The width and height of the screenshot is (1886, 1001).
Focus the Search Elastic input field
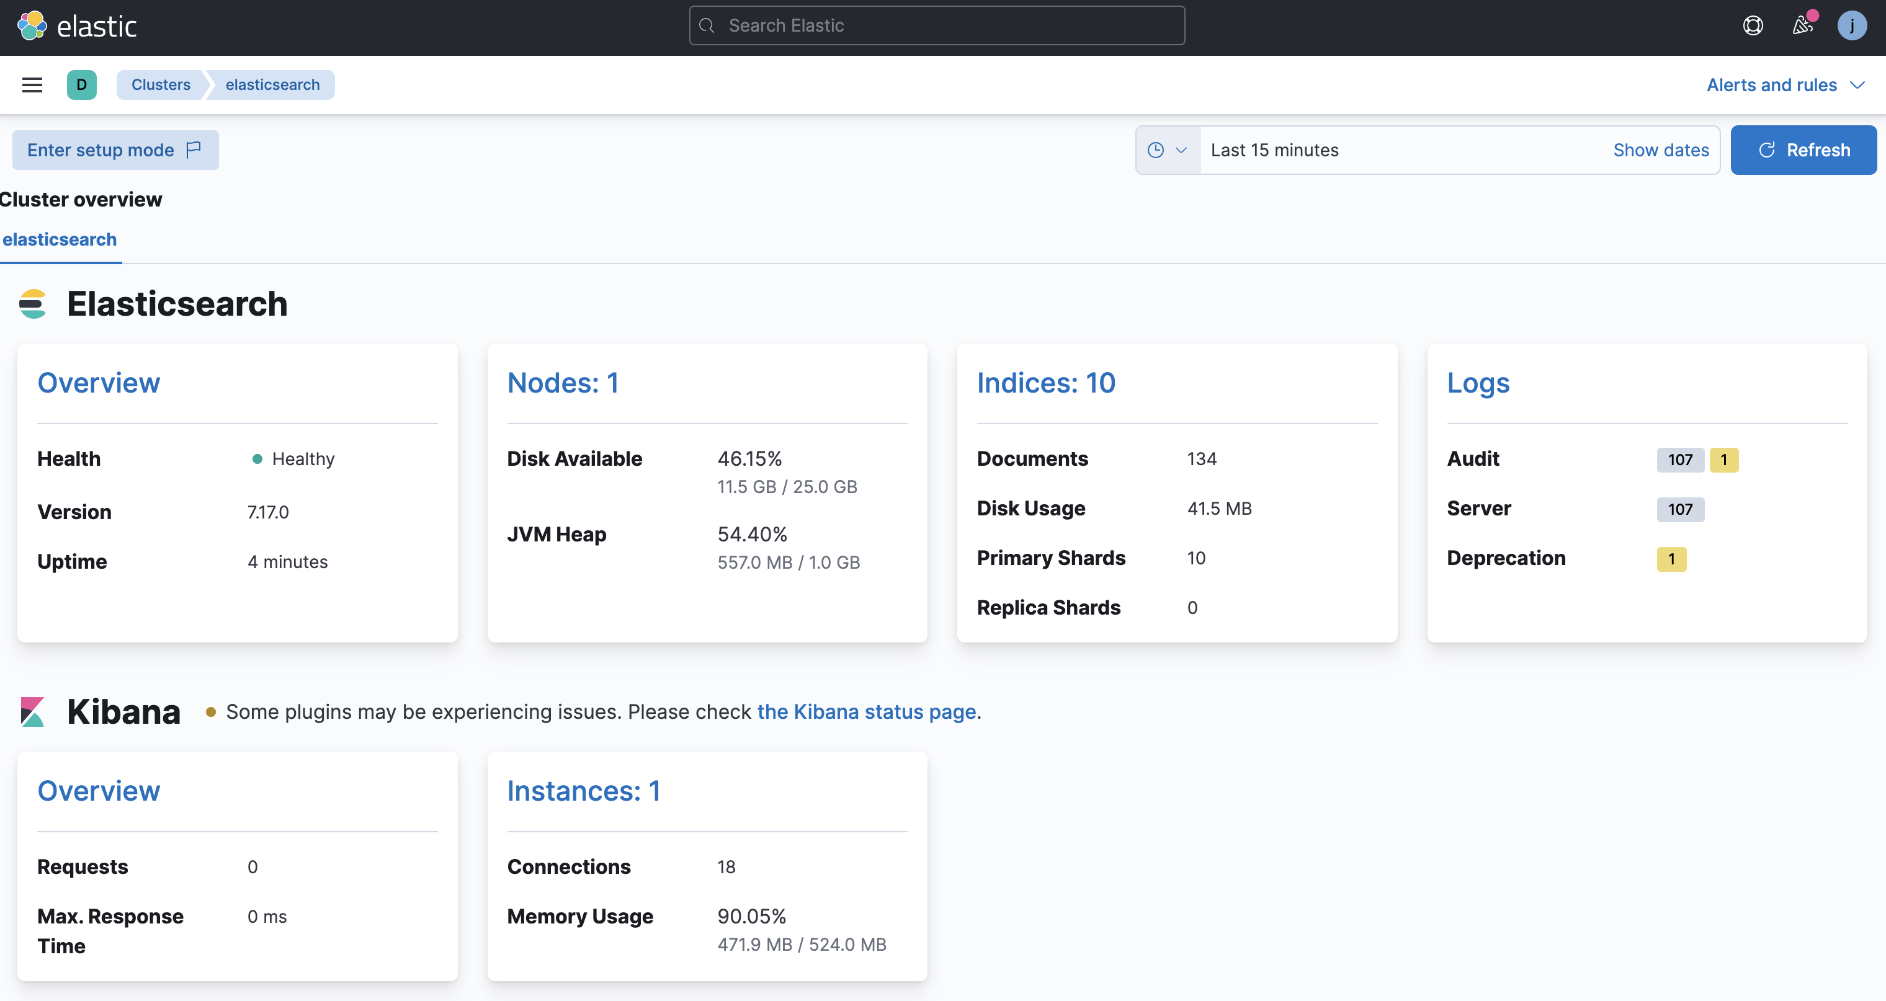936,26
